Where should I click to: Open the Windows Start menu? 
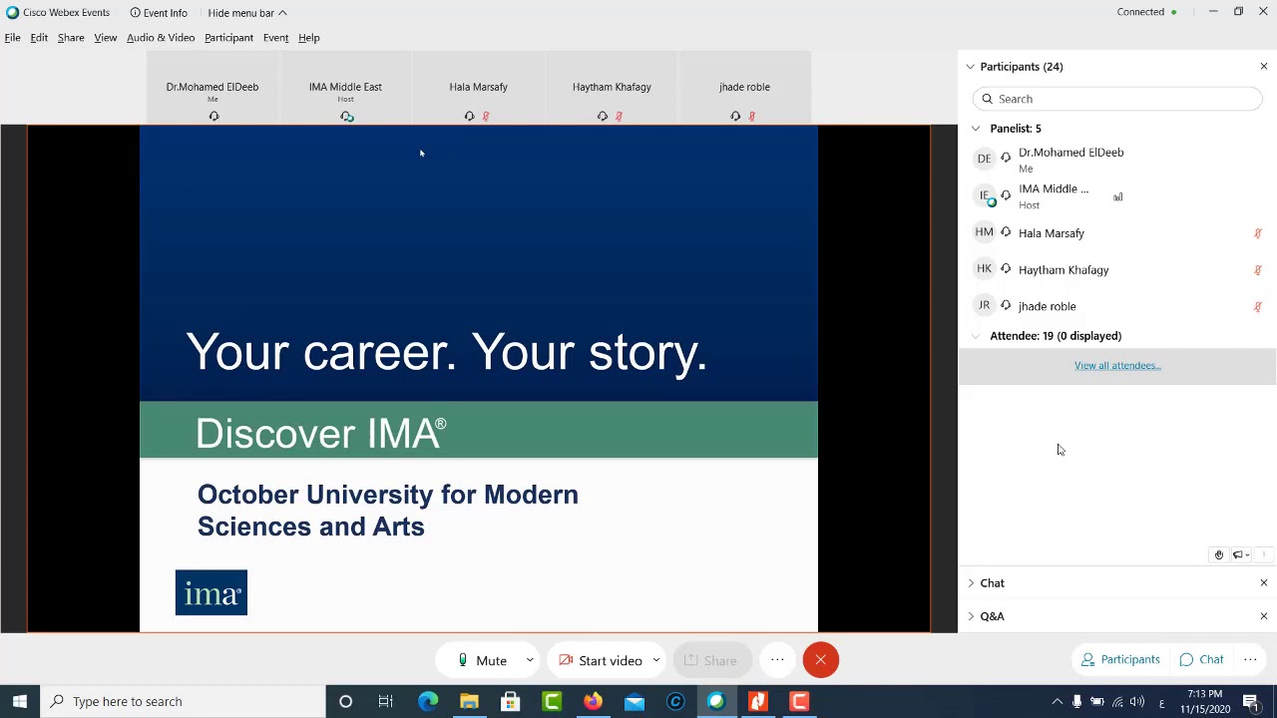point(20,701)
